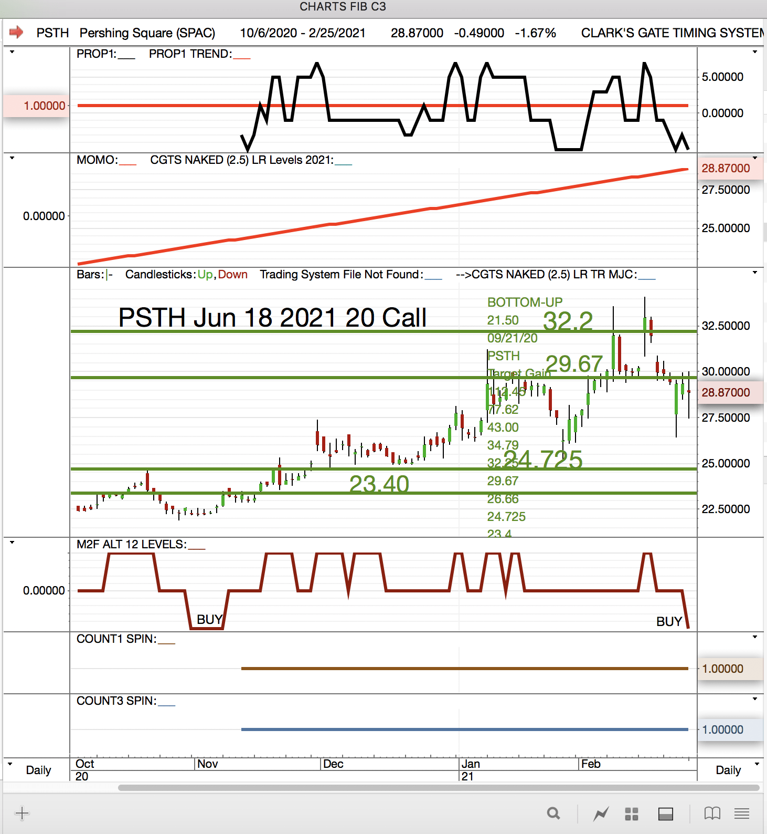Click the 28.87000 price tag on candlestick axis
The height and width of the screenshot is (834, 767).
[730, 392]
